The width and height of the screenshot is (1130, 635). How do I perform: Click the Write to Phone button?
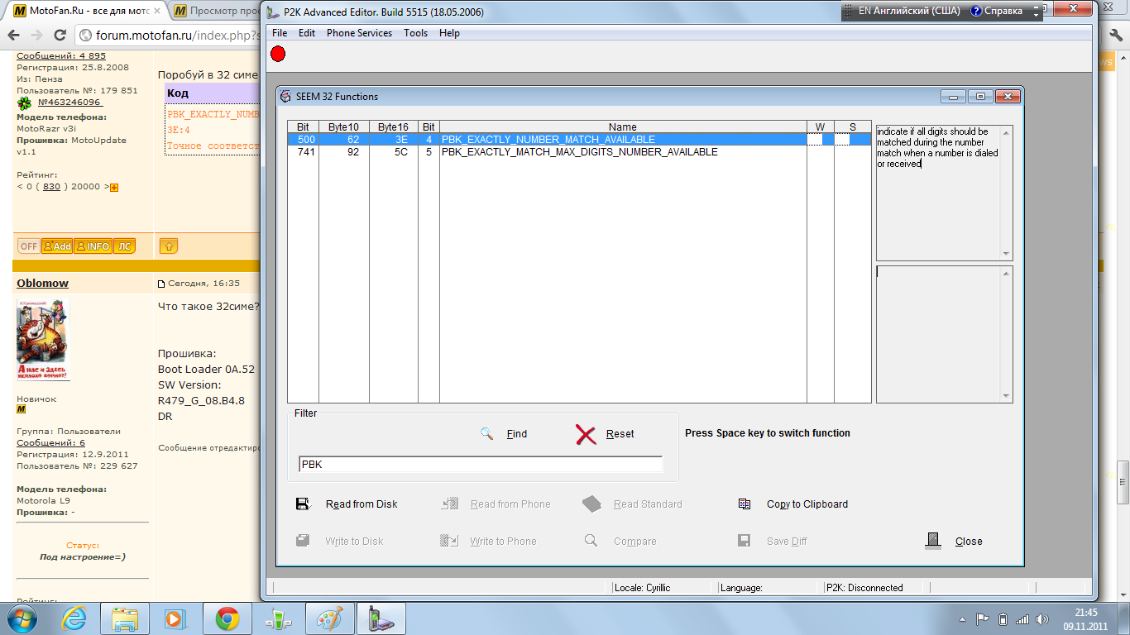coord(488,542)
